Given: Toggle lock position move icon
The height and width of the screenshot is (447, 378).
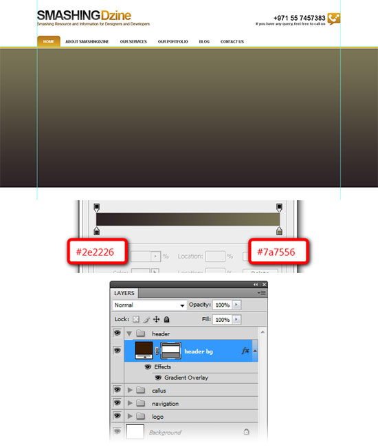Looking at the screenshot, I should (x=157, y=319).
